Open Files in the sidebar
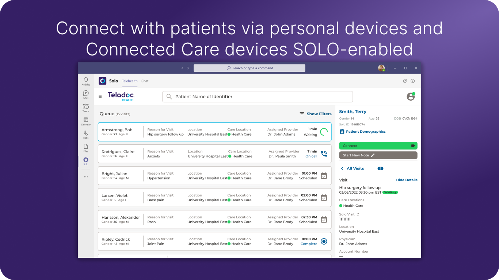Image resolution: width=499 pixels, height=280 pixels. (86, 147)
